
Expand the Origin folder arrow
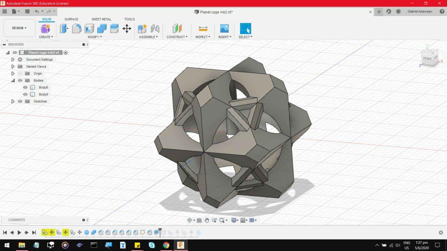13,74
